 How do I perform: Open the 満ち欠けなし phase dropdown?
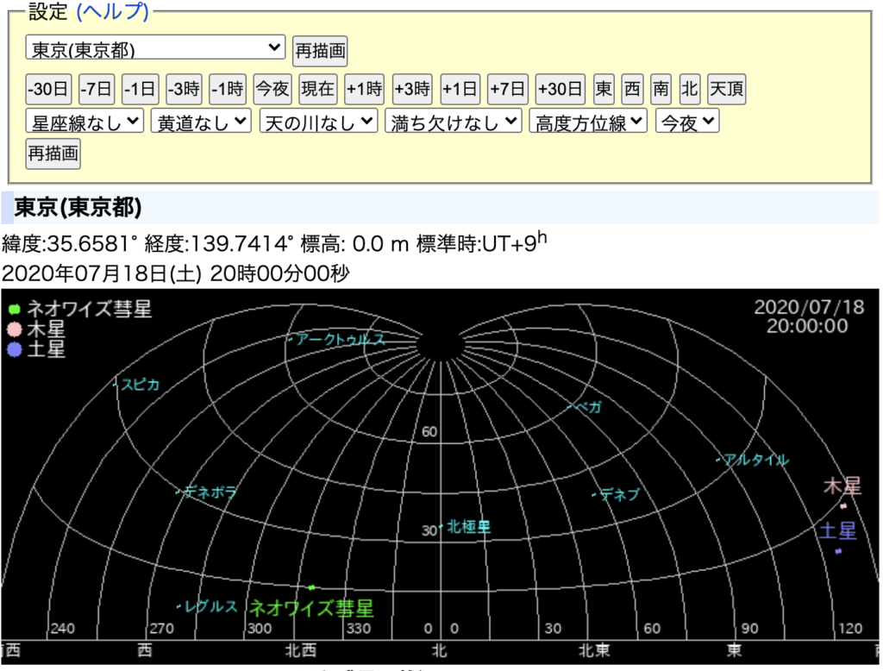tap(454, 122)
